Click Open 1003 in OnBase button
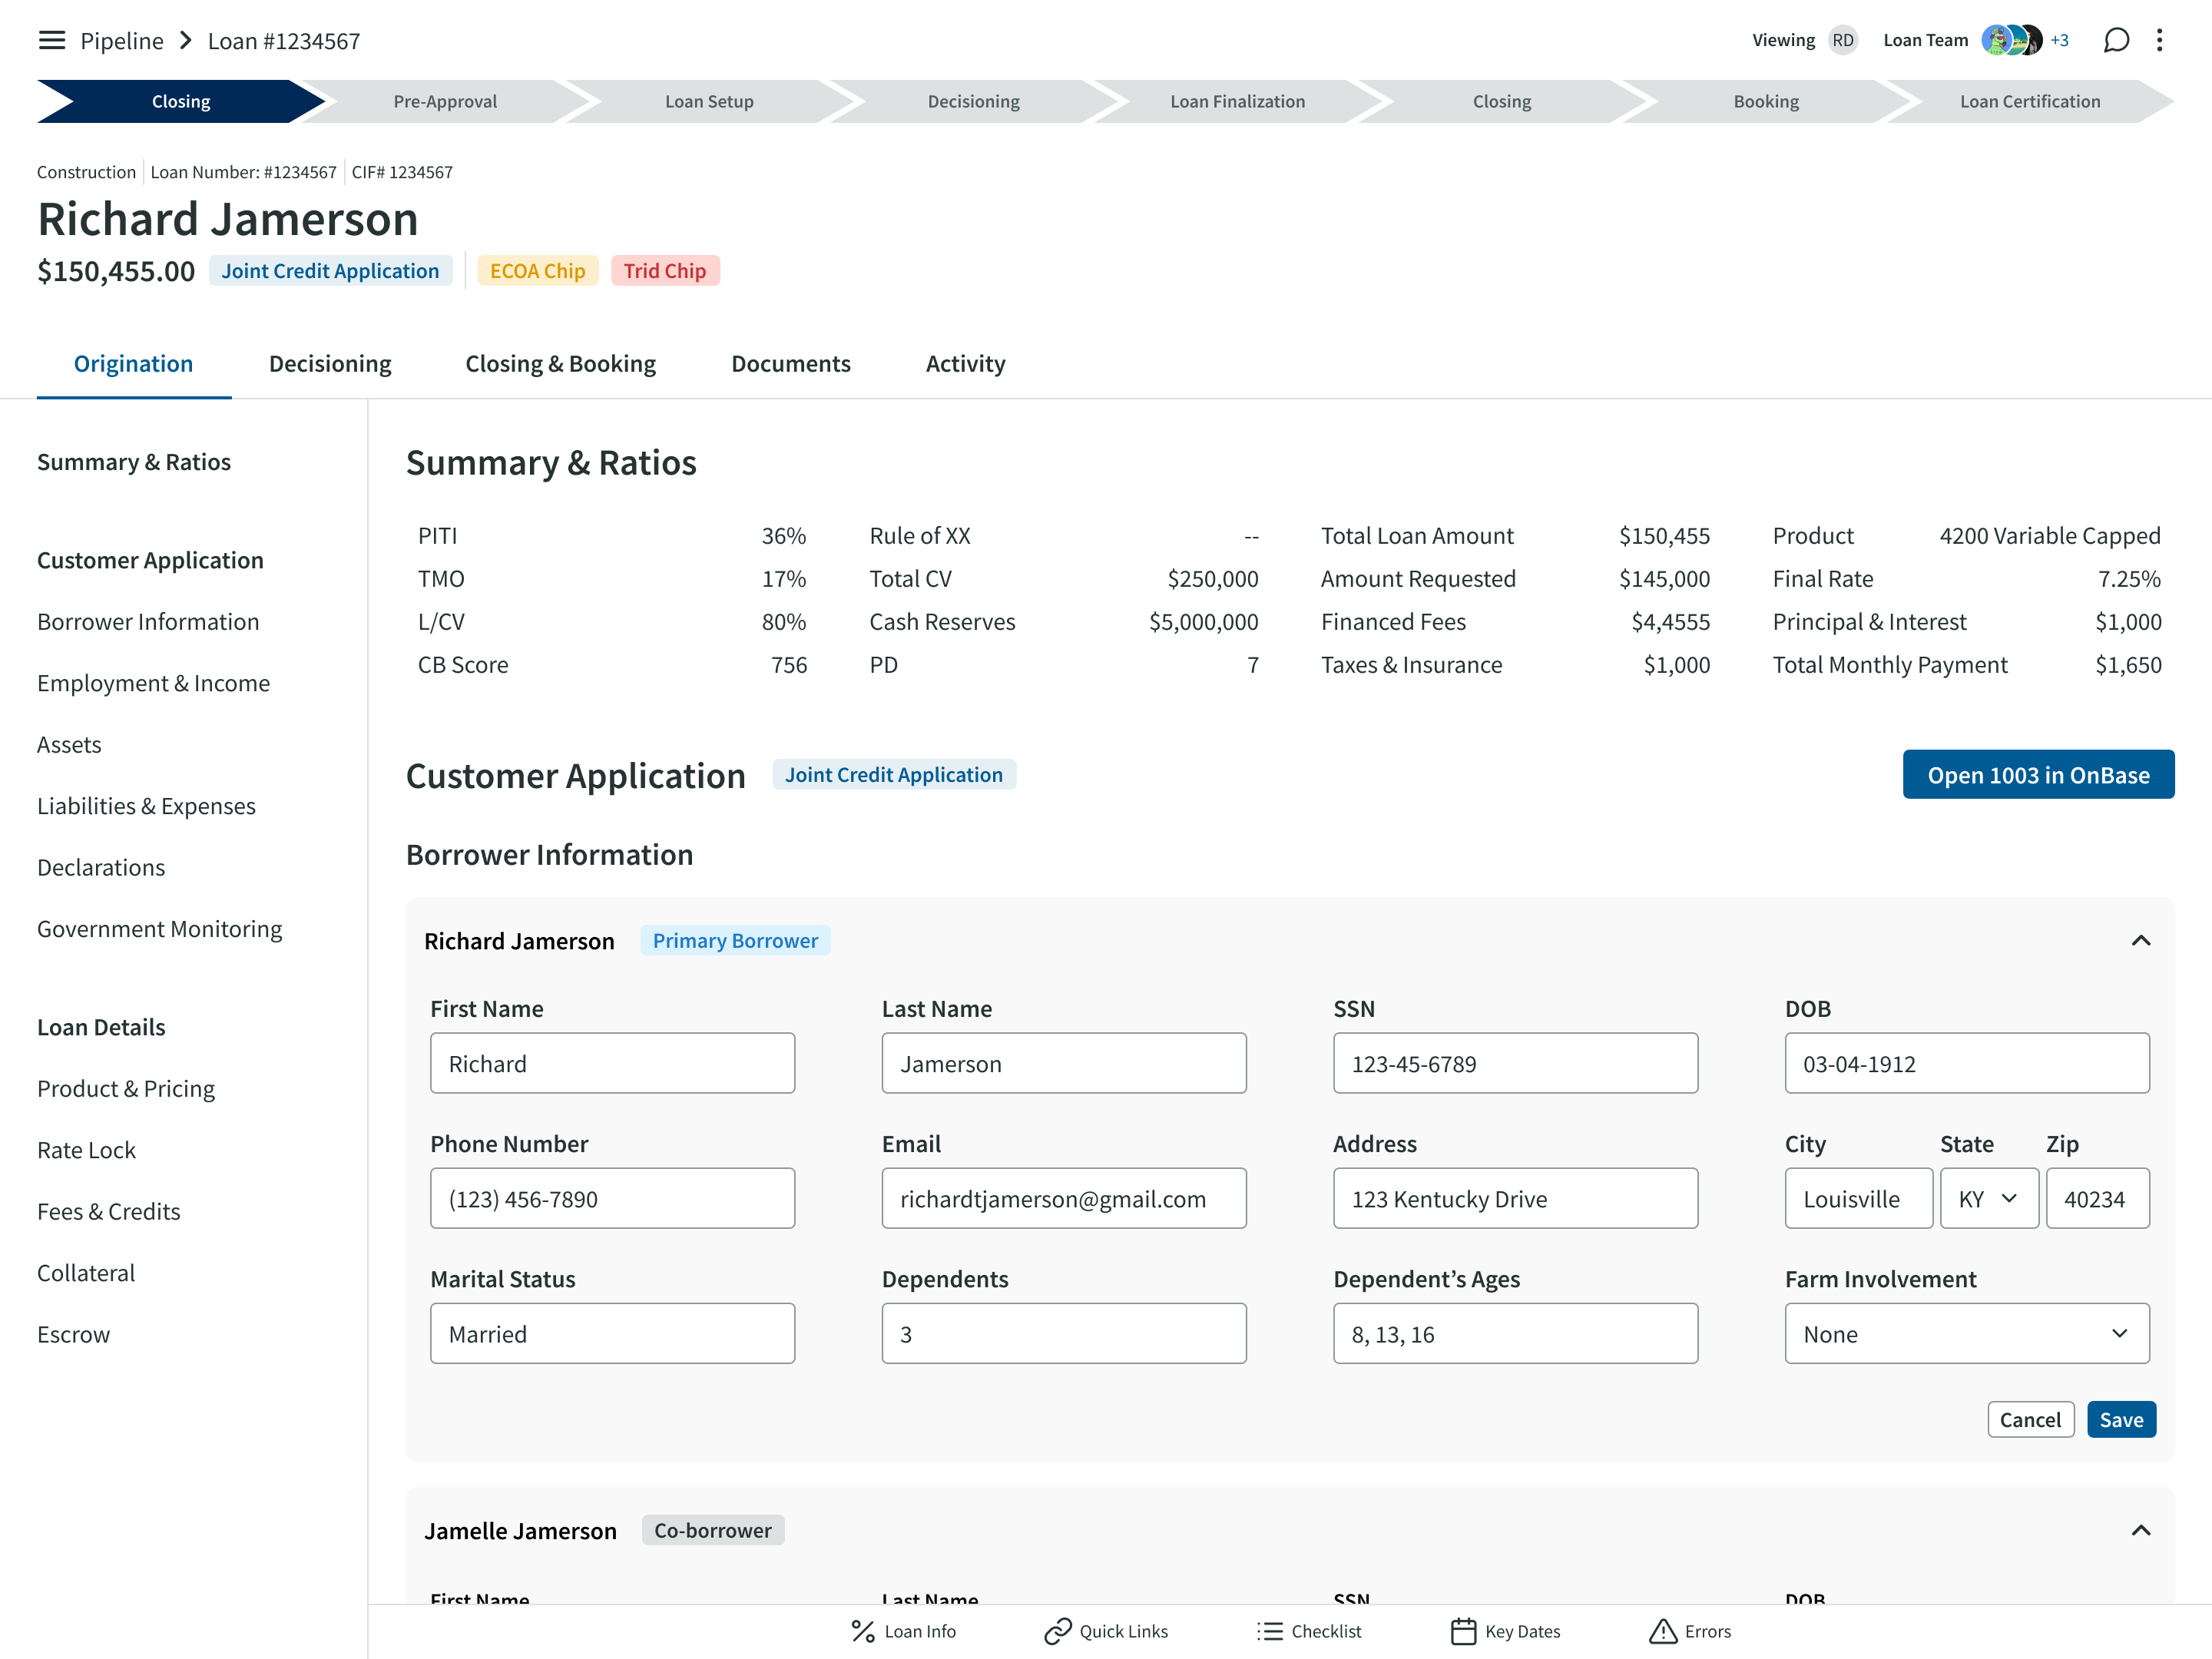This screenshot has height=1659, width=2212. point(2037,775)
